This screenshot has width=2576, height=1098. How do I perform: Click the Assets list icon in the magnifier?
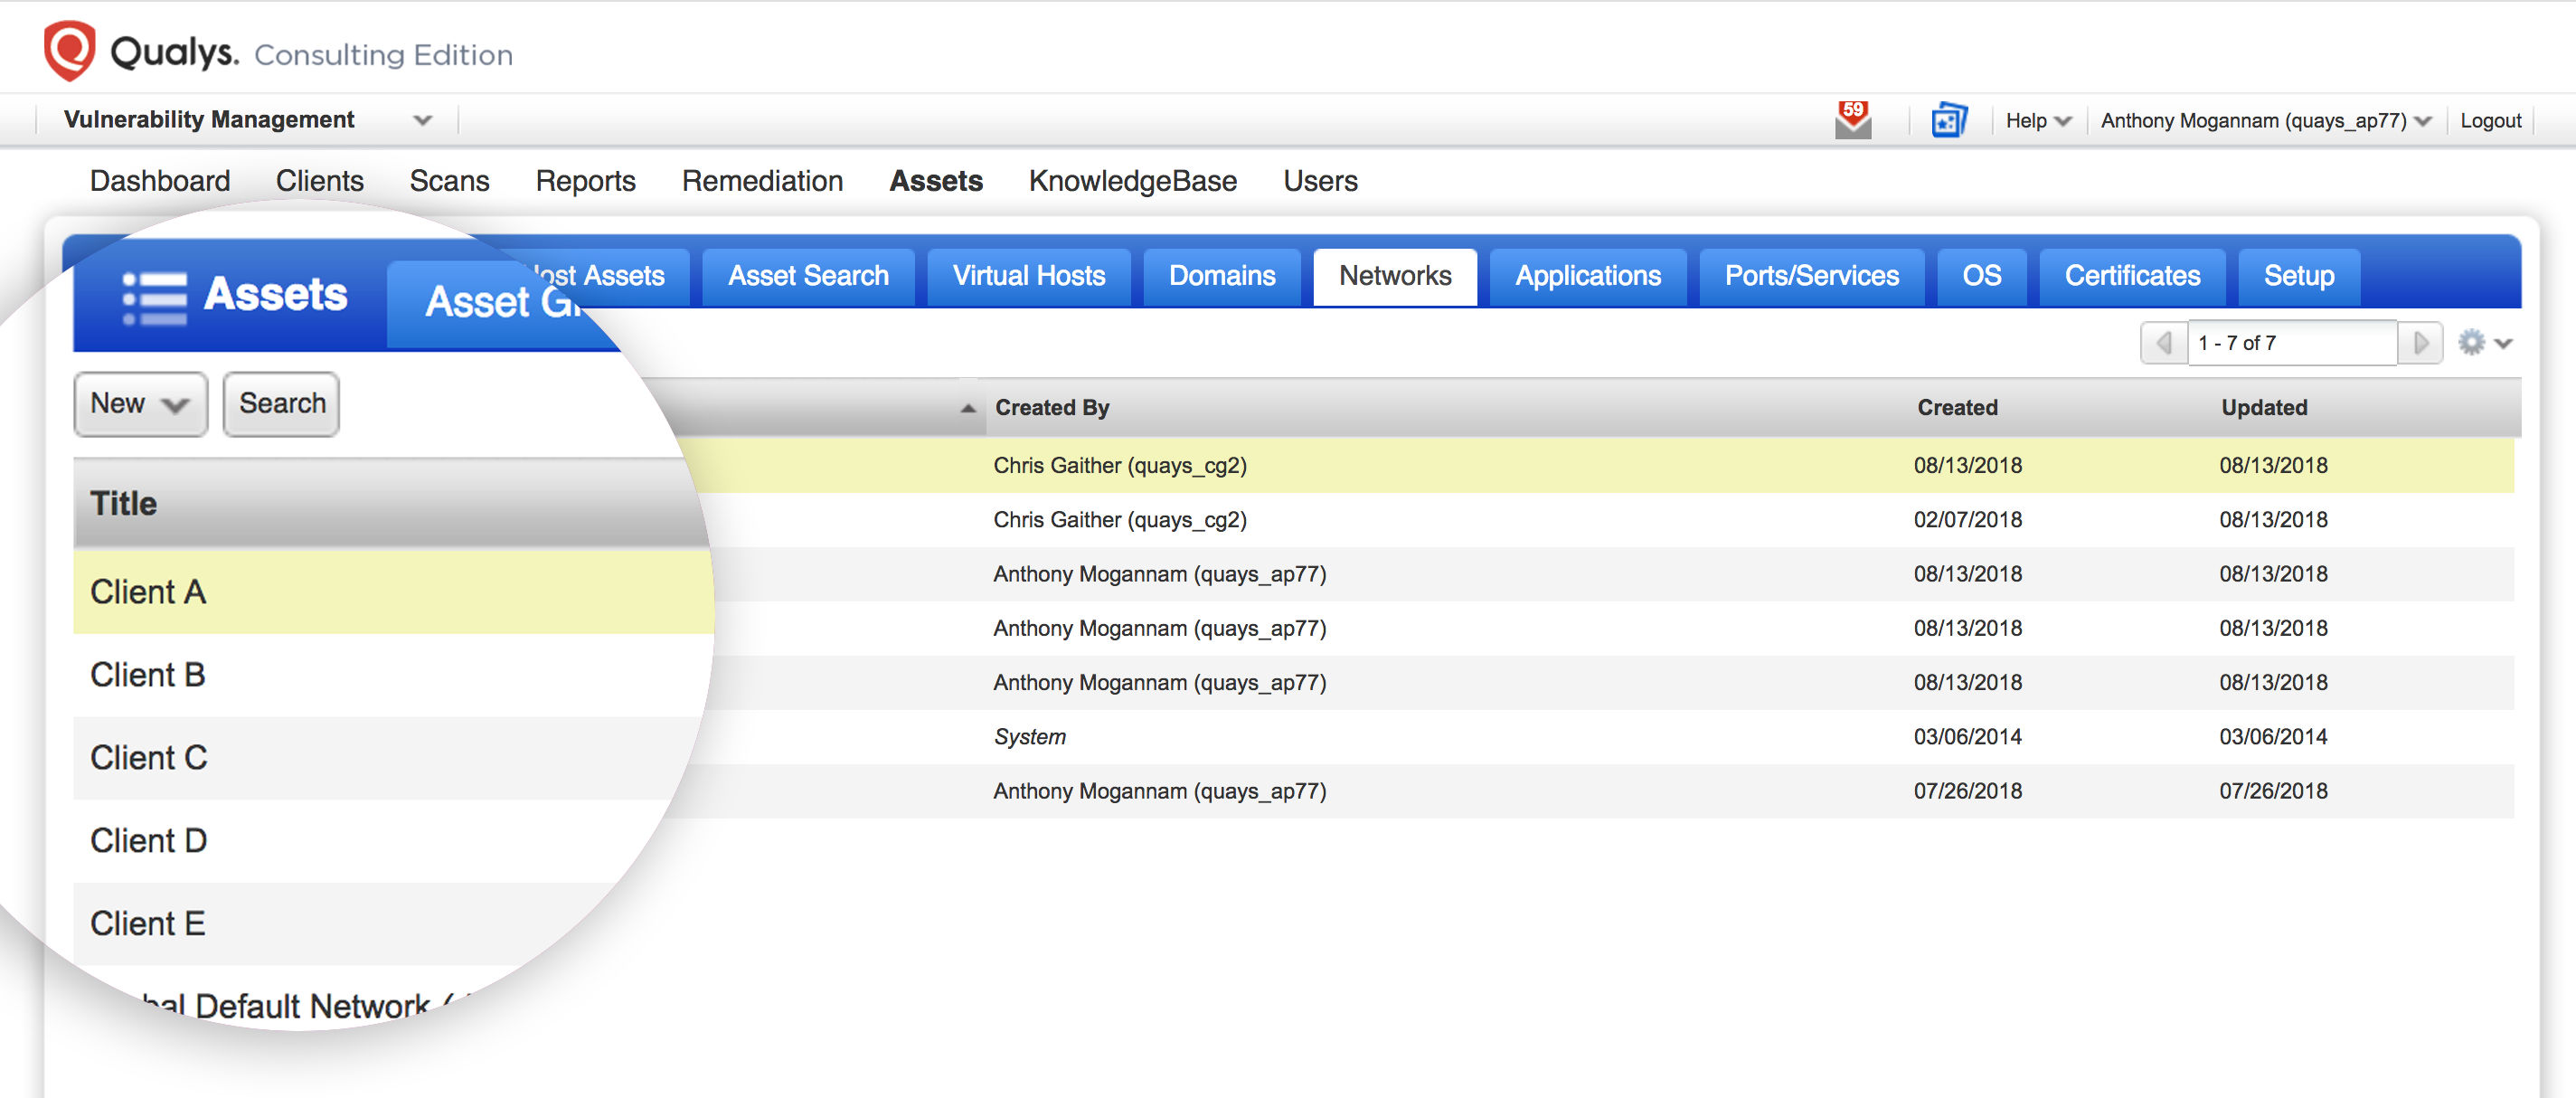coord(154,298)
